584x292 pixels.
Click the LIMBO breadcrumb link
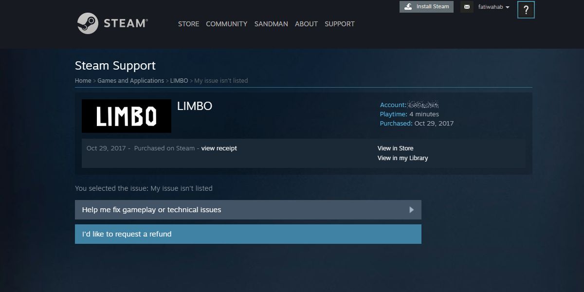(x=179, y=81)
